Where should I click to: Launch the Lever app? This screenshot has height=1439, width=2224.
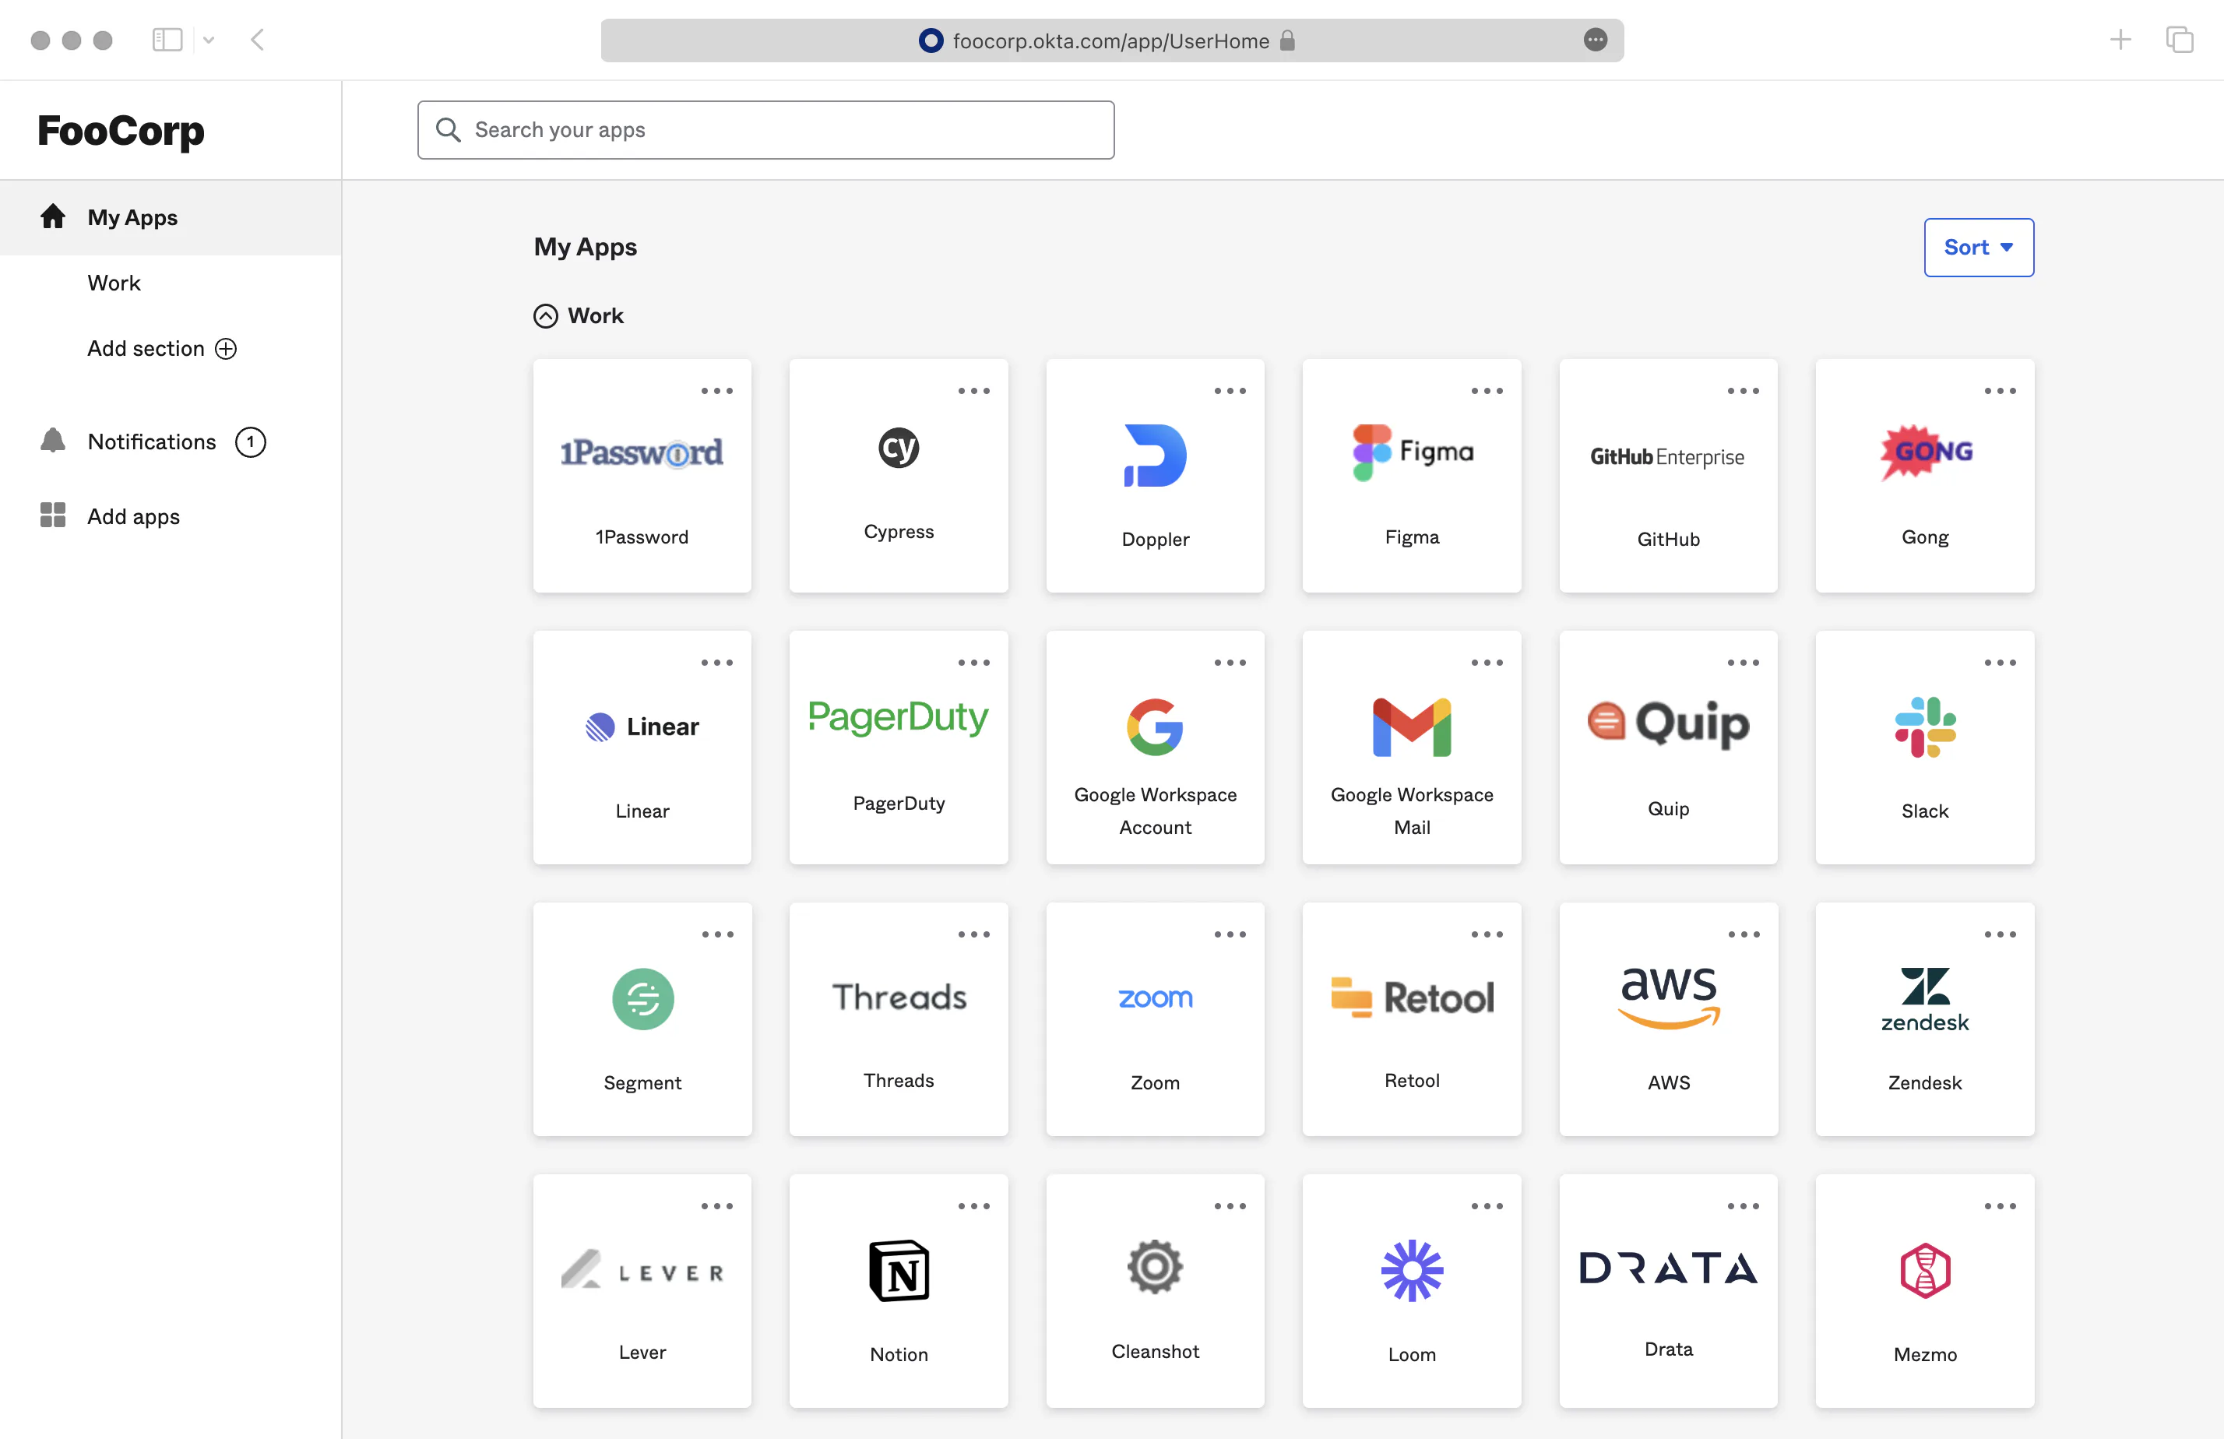click(642, 1290)
